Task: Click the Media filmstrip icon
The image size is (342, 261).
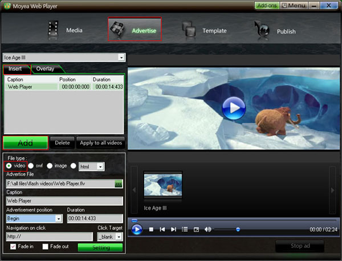Action: 53,28
